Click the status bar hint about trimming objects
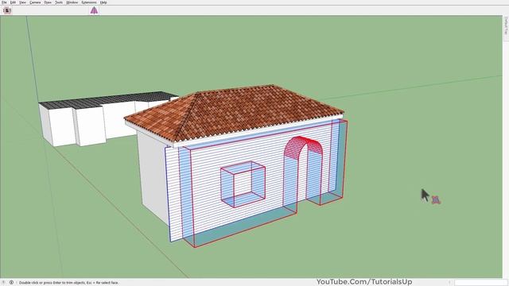Screen dimensions: 509x286 tap(69, 283)
